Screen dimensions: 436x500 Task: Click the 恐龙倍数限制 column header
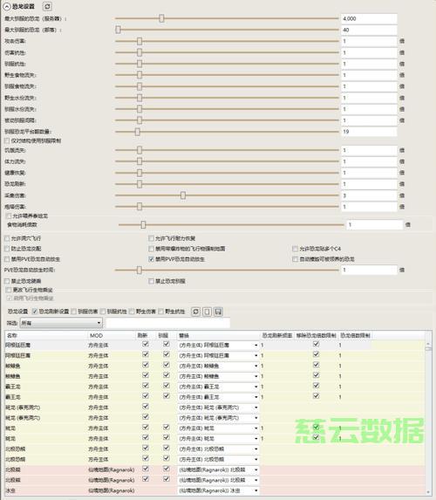point(355,335)
